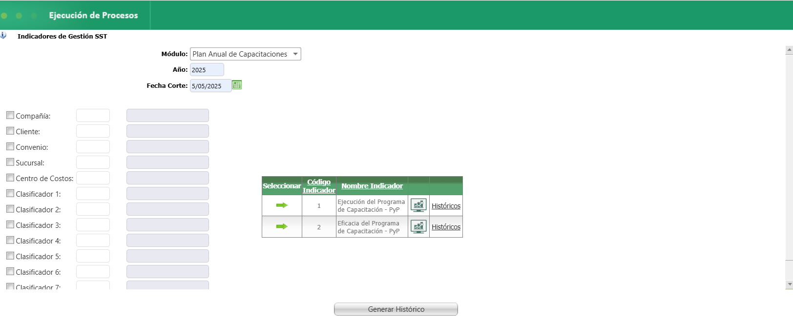Open Históricos for Ejecución del Programa
Image resolution: width=793 pixels, height=324 pixels.
pyautogui.click(x=446, y=206)
